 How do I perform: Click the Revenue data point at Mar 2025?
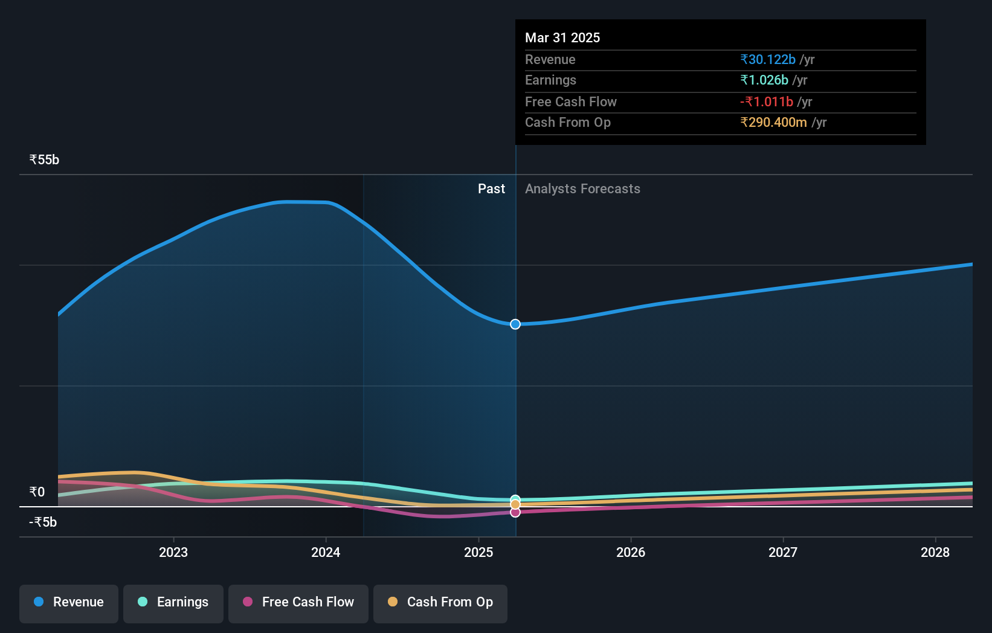click(515, 324)
